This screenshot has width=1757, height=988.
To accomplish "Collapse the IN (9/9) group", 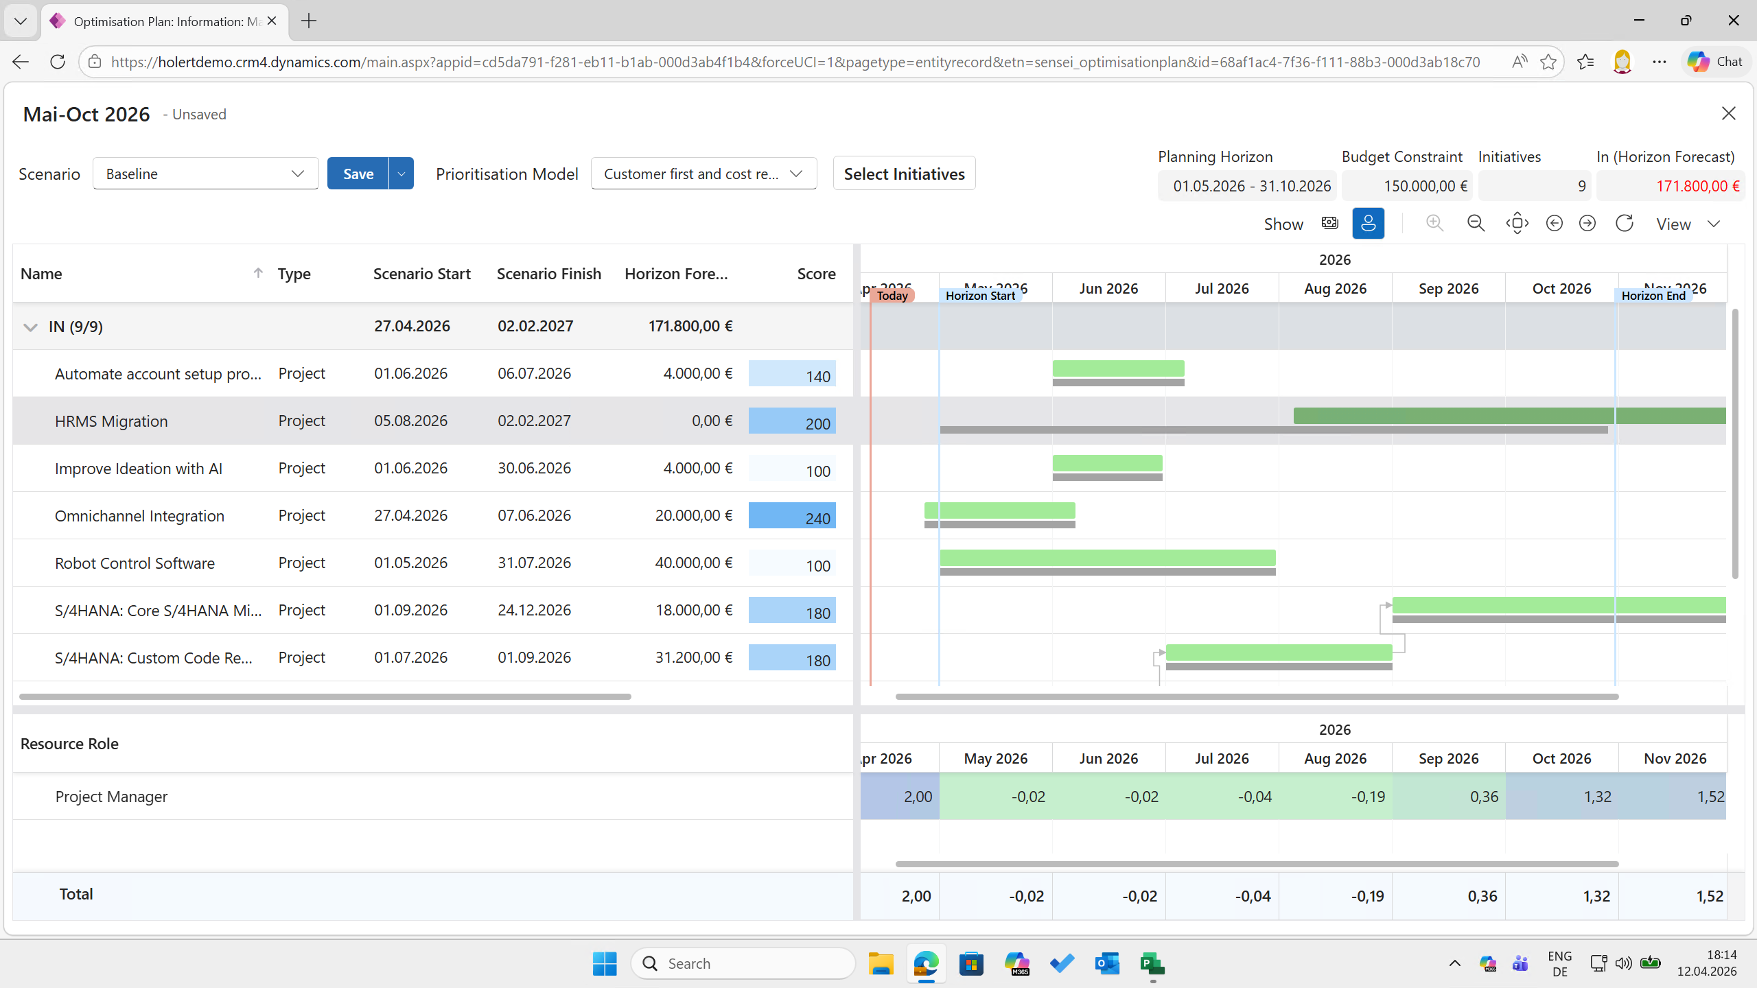I will pos(30,327).
